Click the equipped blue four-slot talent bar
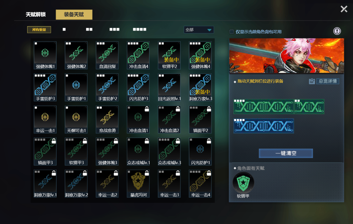The height and width of the screenshot is (224, 353). pos(264,126)
